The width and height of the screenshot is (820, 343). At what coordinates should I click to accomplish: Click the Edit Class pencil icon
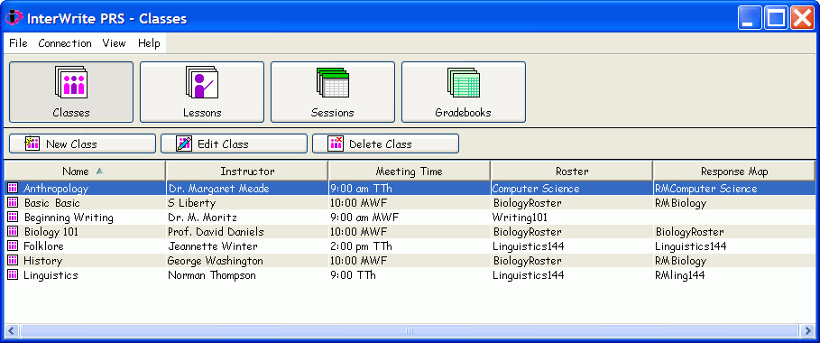pyautogui.click(x=184, y=144)
